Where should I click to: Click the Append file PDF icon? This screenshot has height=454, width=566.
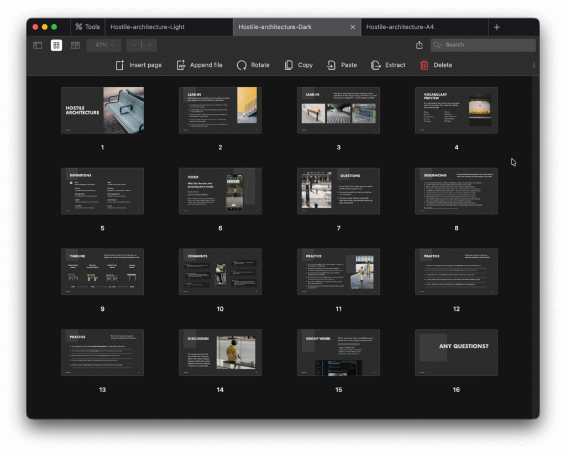click(x=181, y=65)
